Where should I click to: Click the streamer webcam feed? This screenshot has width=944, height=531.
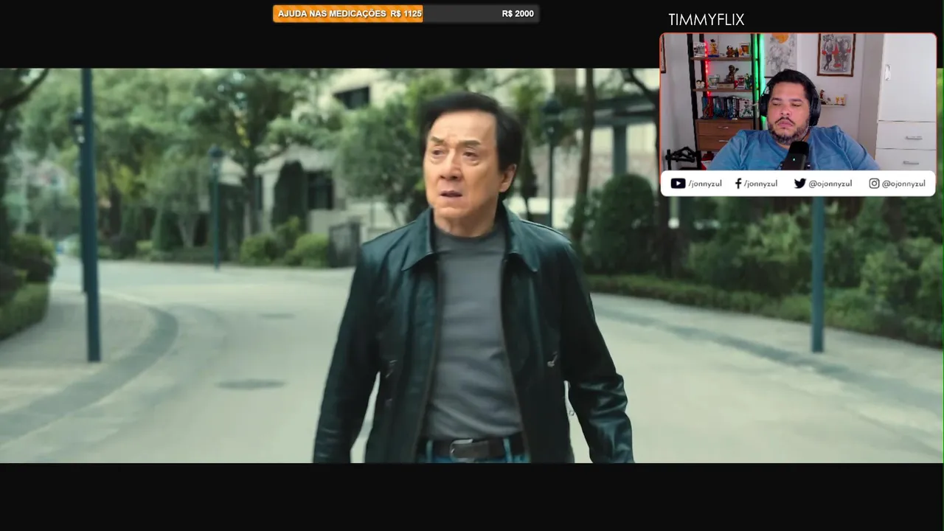click(797, 102)
